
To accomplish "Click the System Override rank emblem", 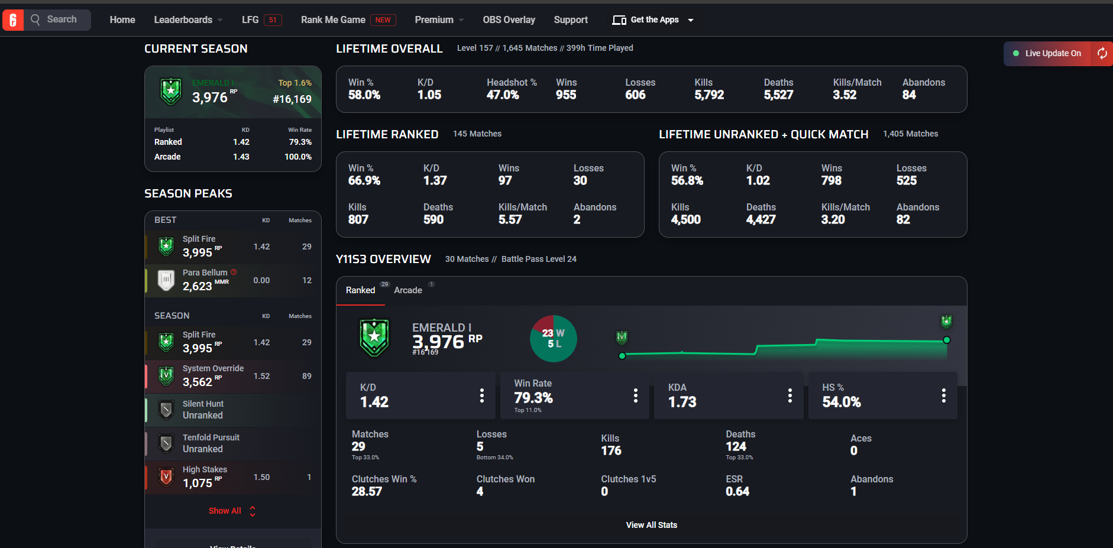I will pyautogui.click(x=166, y=375).
